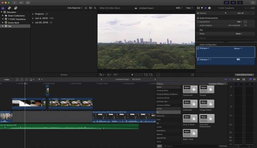Show or hide the Browser layout button
Screen dimensions: 257x148
coord(226,3)
